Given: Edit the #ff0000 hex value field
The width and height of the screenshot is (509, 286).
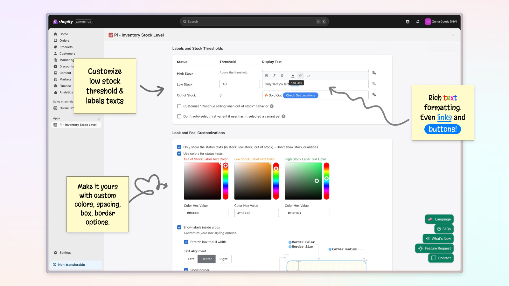Looking at the screenshot, I should 206,213.
